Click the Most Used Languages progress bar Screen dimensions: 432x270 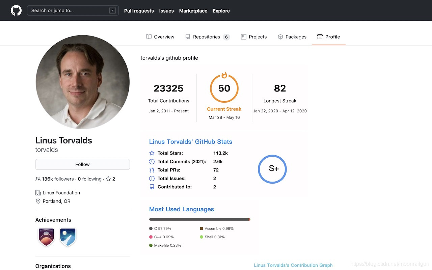pyautogui.click(x=200, y=219)
